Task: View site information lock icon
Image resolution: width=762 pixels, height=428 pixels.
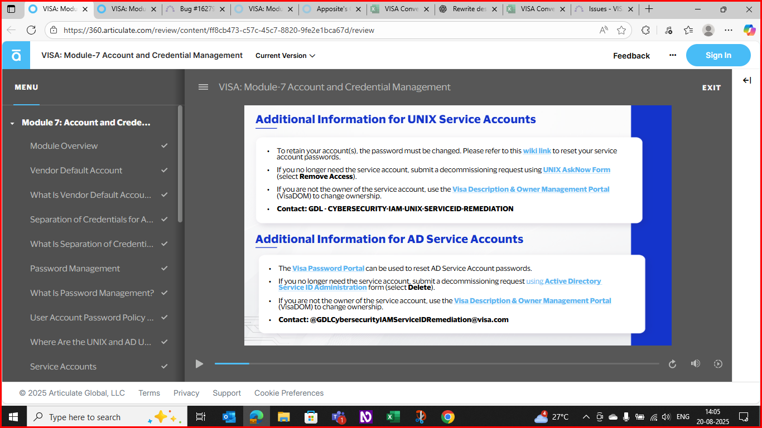Action: pyautogui.click(x=54, y=30)
